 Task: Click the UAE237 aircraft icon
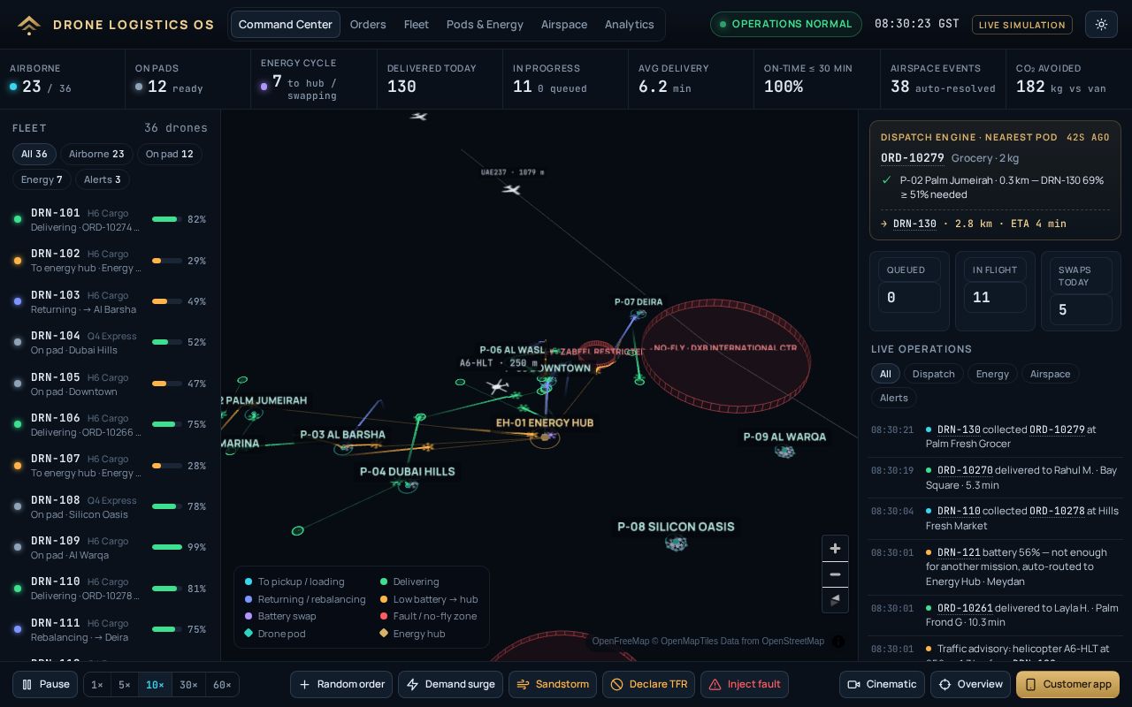(511, 189)
